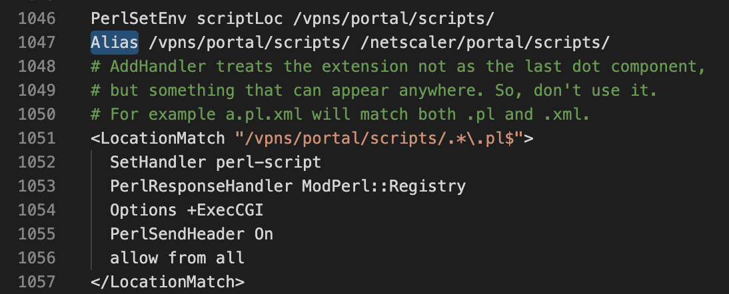
Task: Click line number 1054 in the gutter
Action: (37, 210)
